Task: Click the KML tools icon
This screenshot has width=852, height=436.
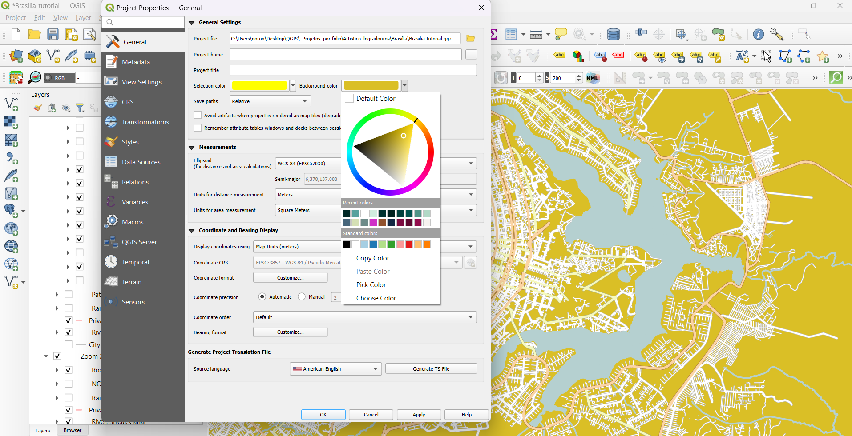Action: [x=593, y=78]
